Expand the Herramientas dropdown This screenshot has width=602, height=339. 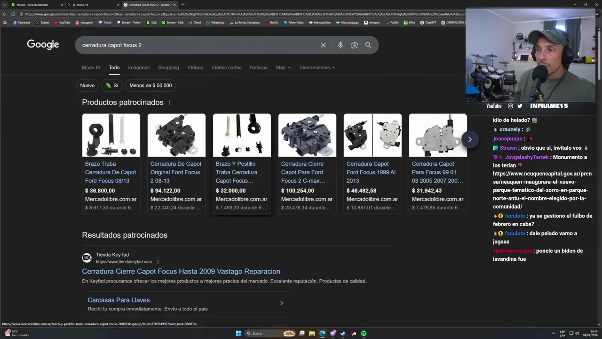click(x=317, y=67)
